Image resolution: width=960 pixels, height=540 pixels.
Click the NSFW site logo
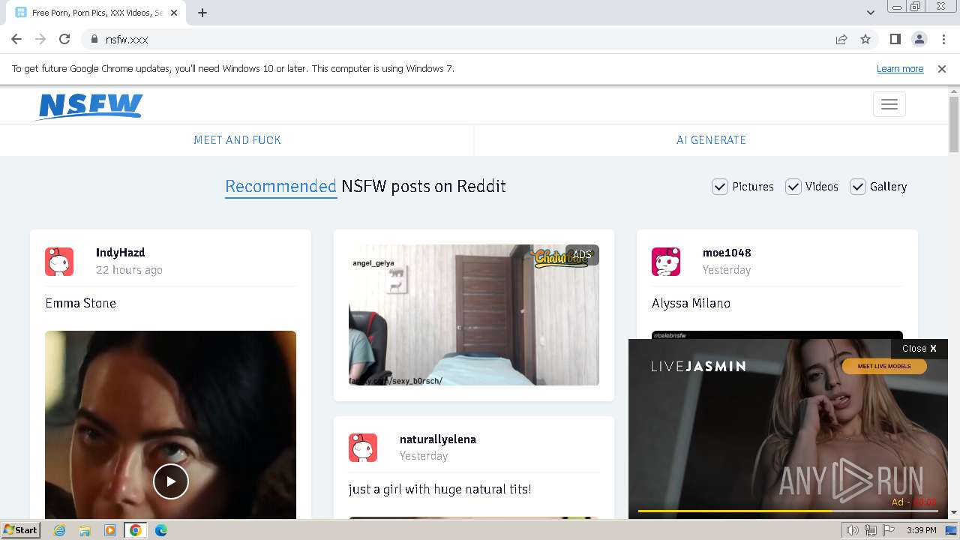point(89,106)
